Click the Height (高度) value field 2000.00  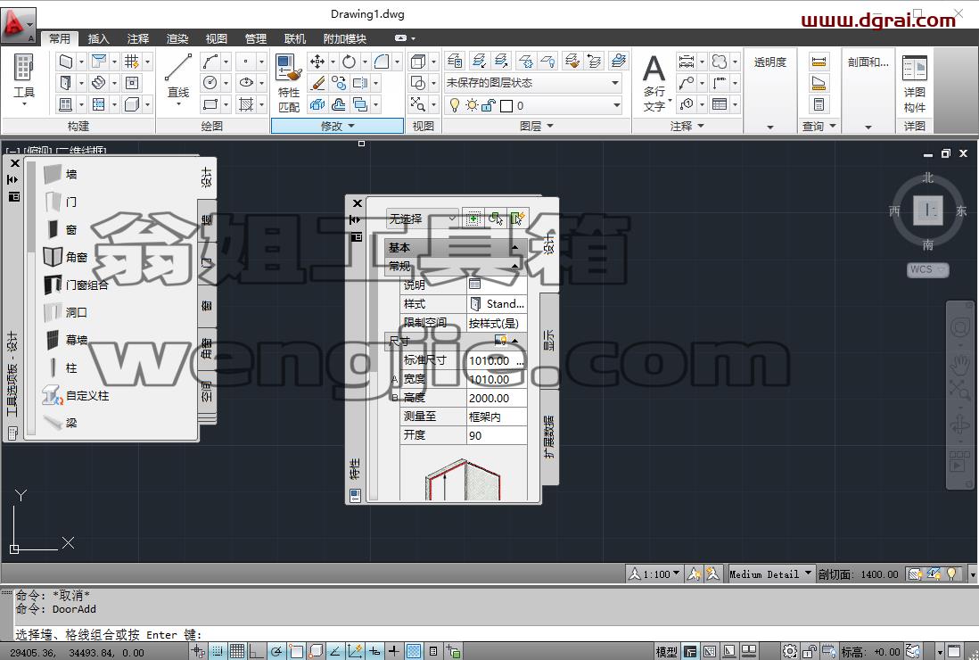[x=497, y=398]
